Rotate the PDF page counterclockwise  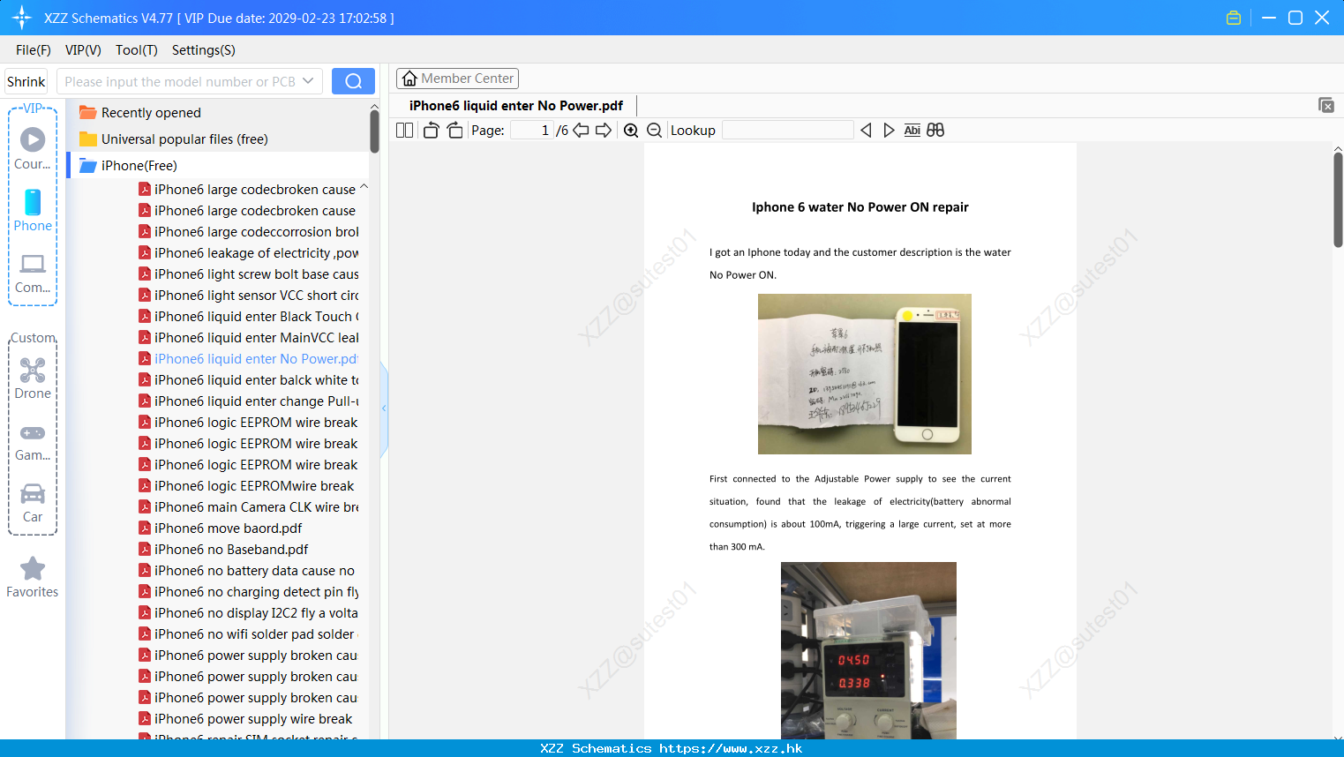pos(431,131)
